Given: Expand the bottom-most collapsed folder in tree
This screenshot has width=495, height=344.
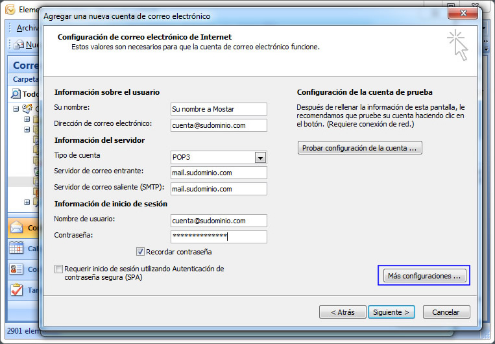Looking at the screenshot, I should (27, 202).
